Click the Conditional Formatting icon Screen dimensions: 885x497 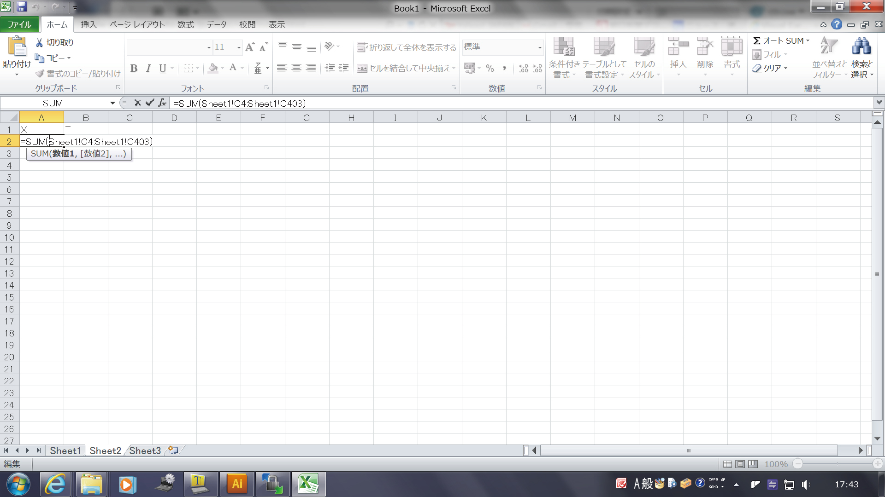pyautogui.click(x=564, y=47)
